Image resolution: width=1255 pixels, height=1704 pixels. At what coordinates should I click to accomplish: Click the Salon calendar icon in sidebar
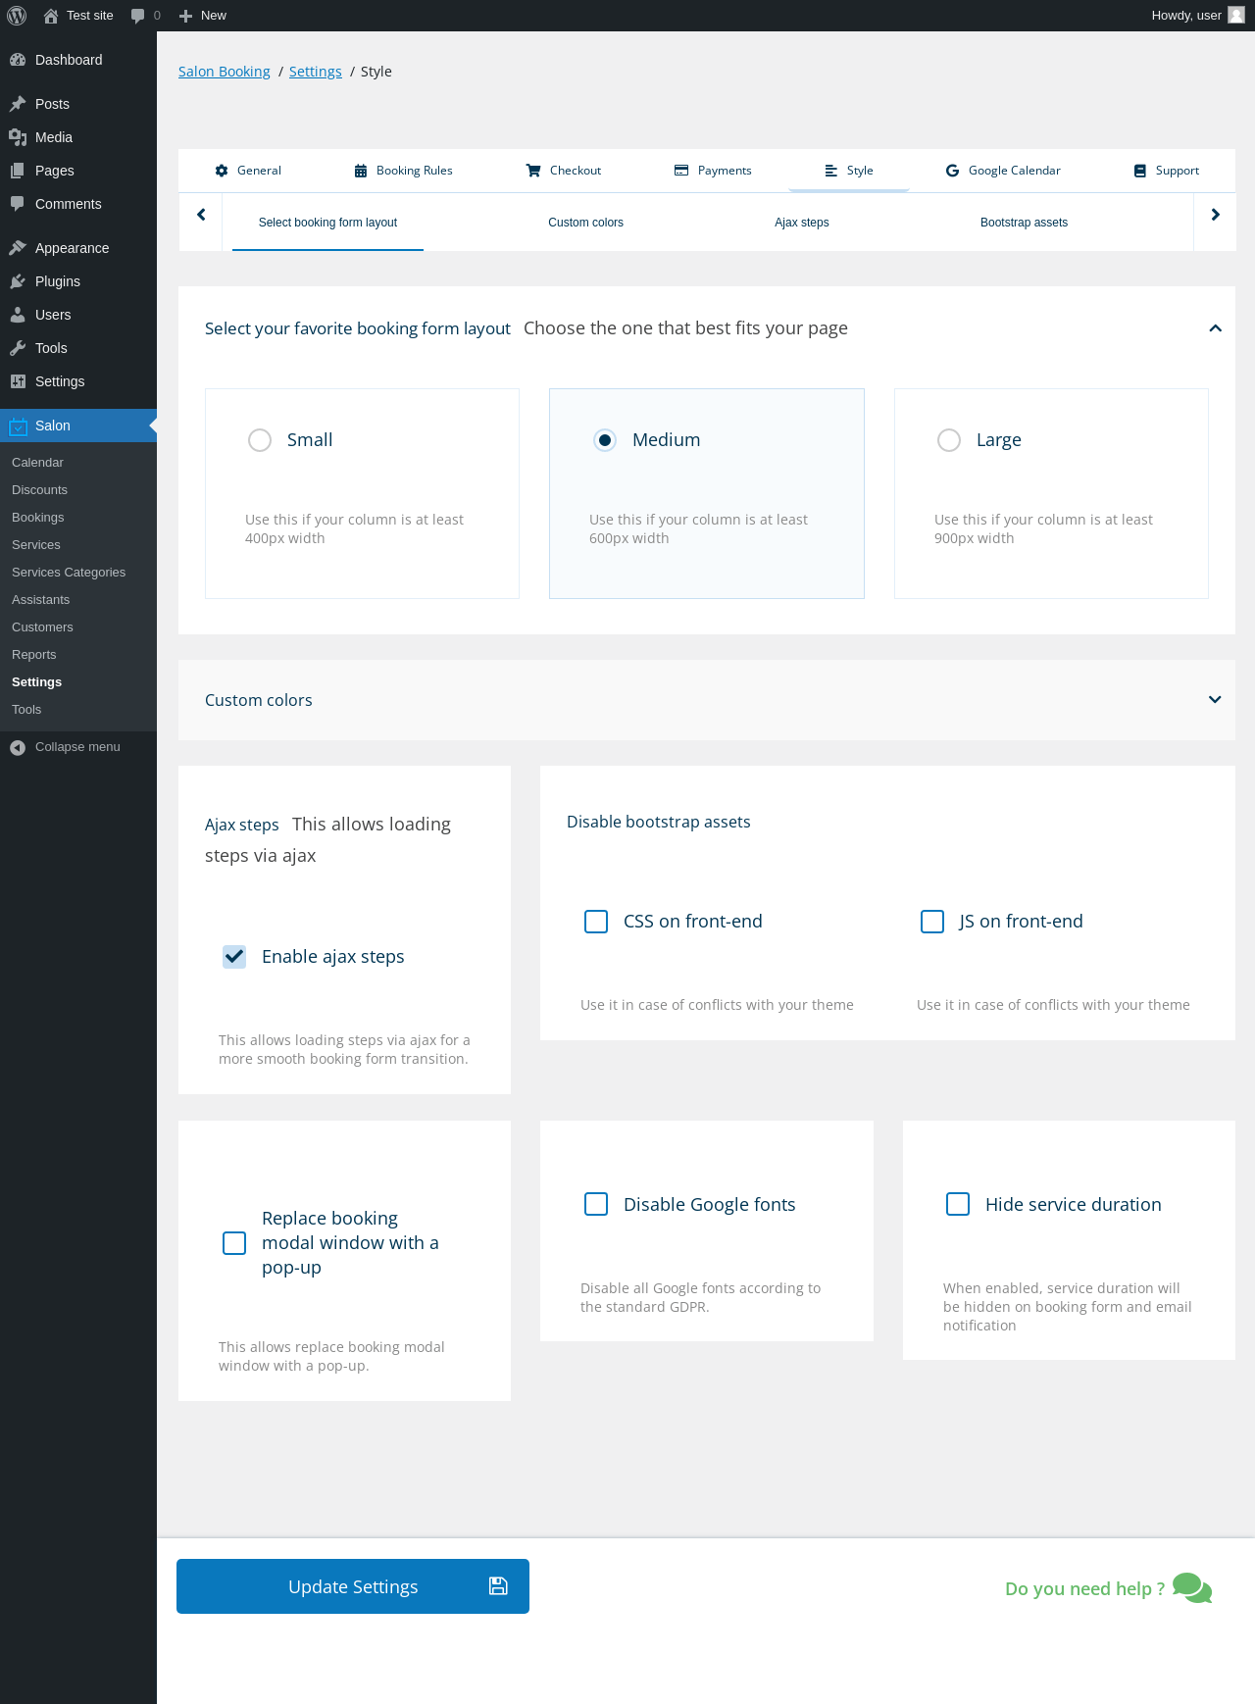click(18, 426)
